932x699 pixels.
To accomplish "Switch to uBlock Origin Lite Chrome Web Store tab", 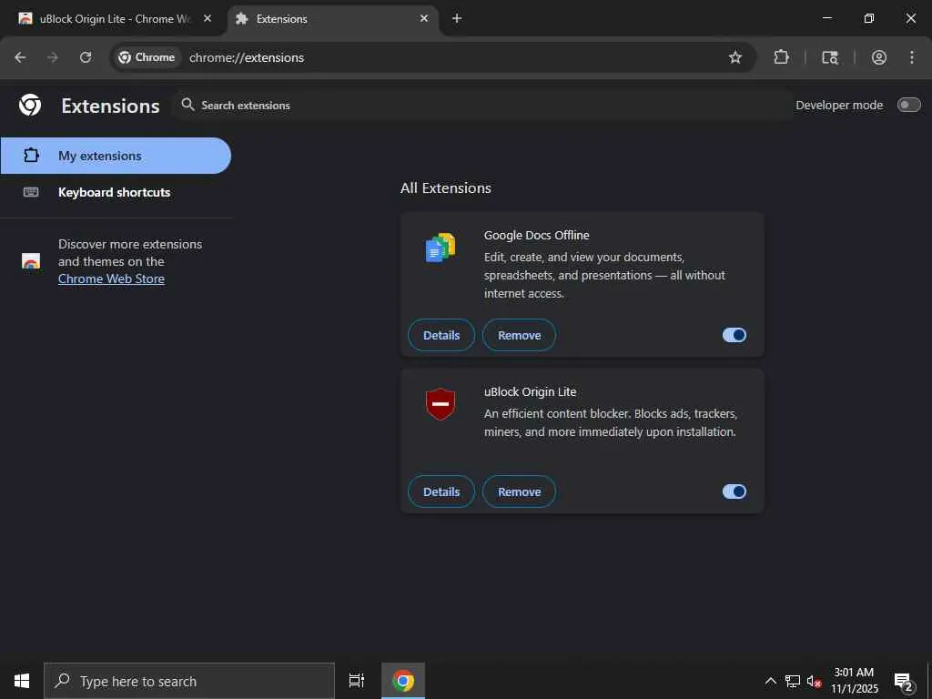I will pyautogui.click(x=114, y=18).
